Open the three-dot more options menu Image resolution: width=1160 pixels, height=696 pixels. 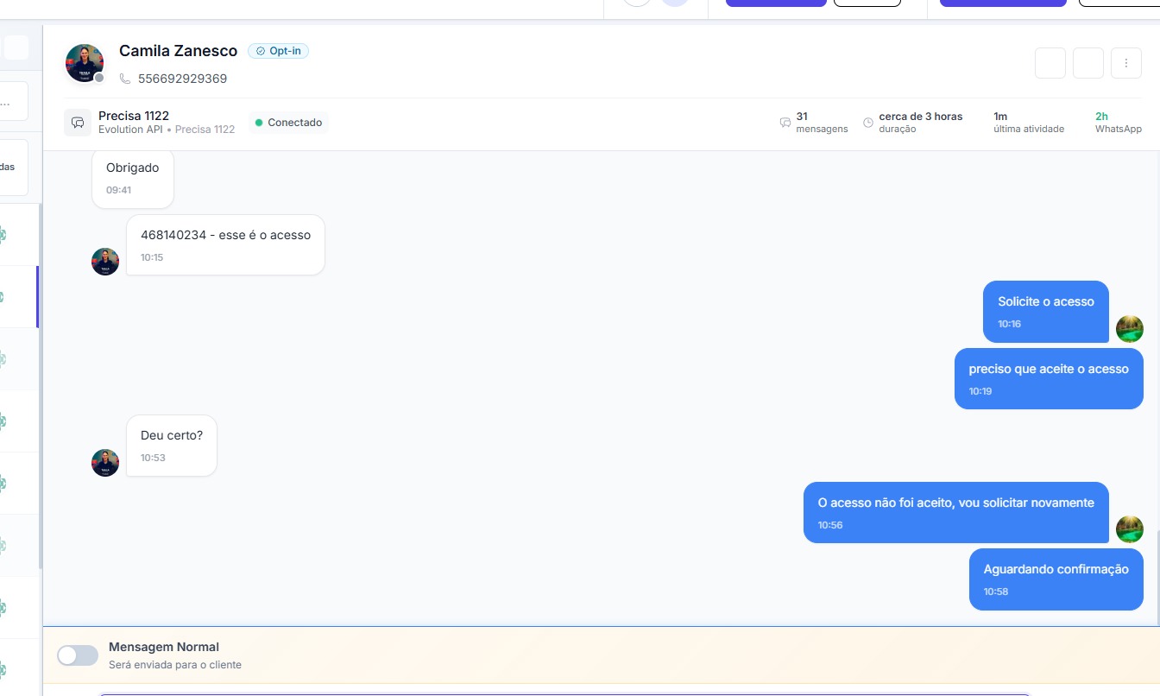point(1126,63)
